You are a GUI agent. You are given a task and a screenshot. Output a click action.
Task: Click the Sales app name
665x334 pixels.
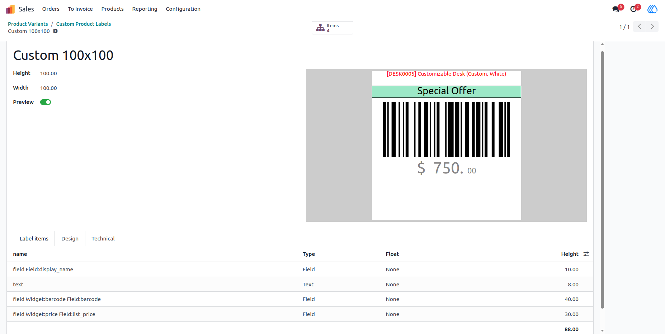pos(26,9)
